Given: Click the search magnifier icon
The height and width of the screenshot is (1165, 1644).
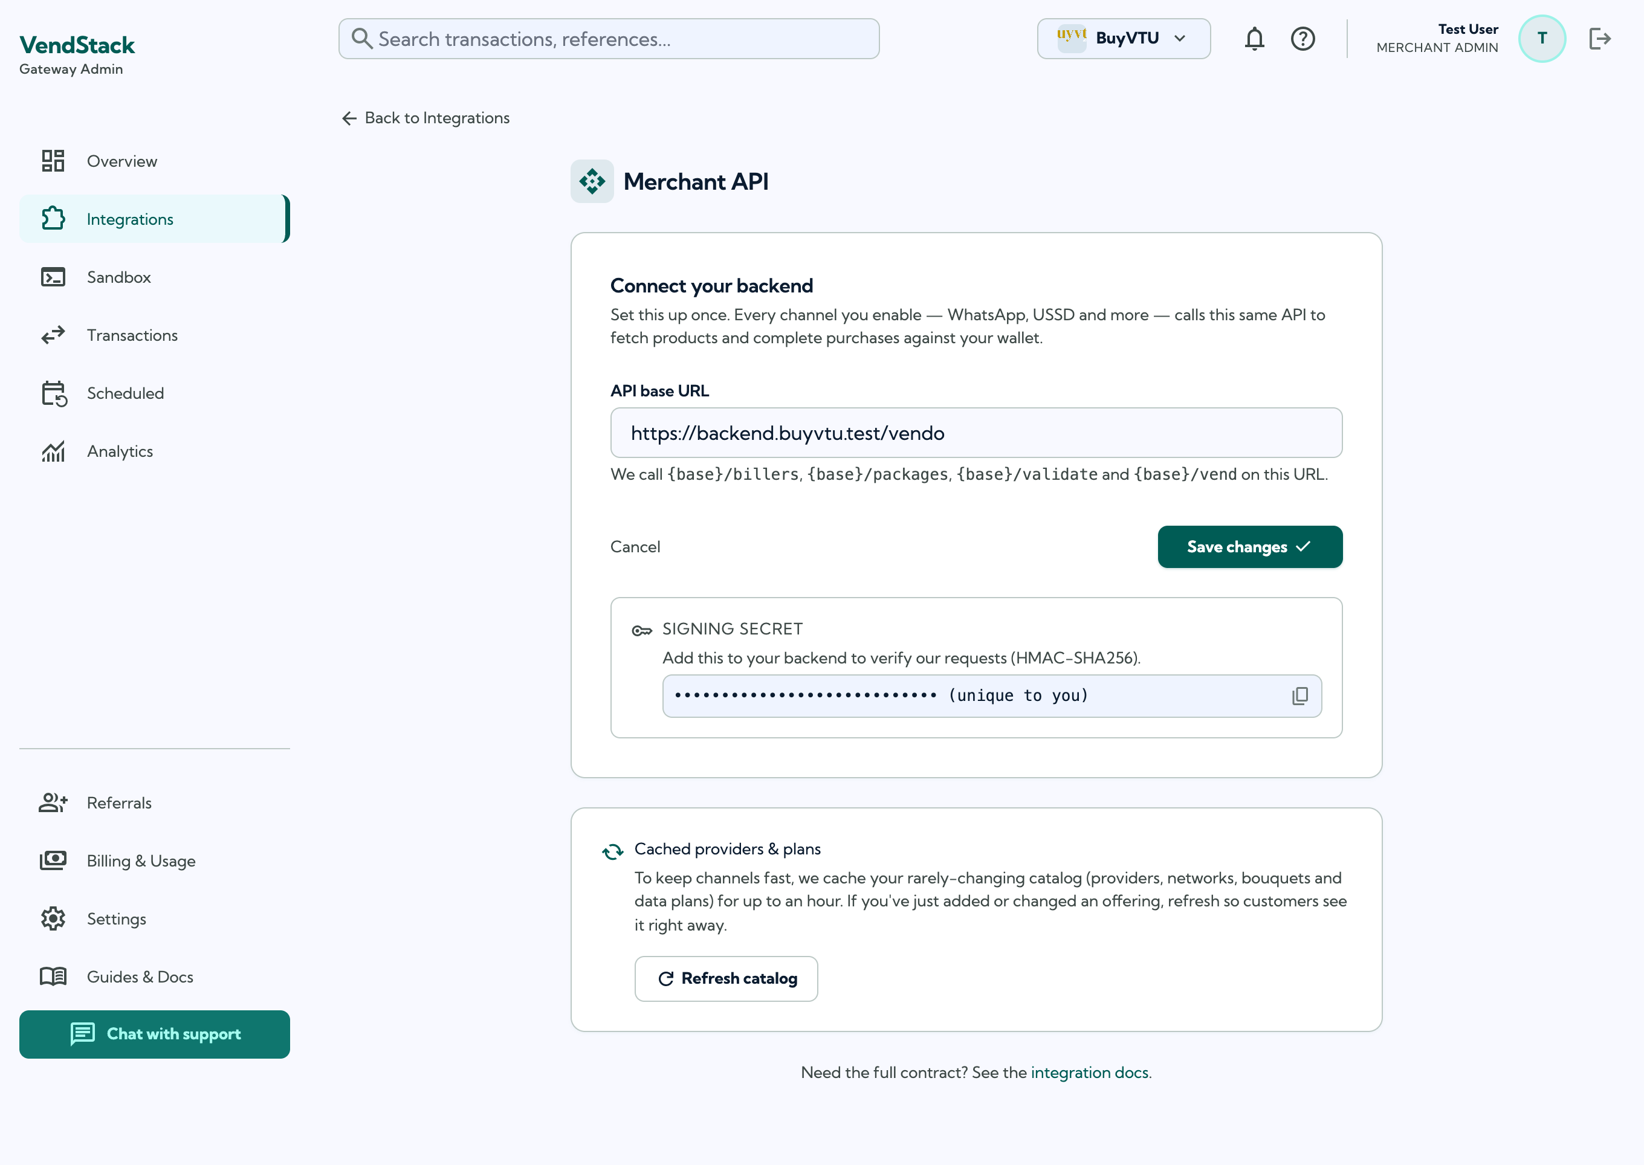Looking at the screenshot, I should (x=361, y=39).
